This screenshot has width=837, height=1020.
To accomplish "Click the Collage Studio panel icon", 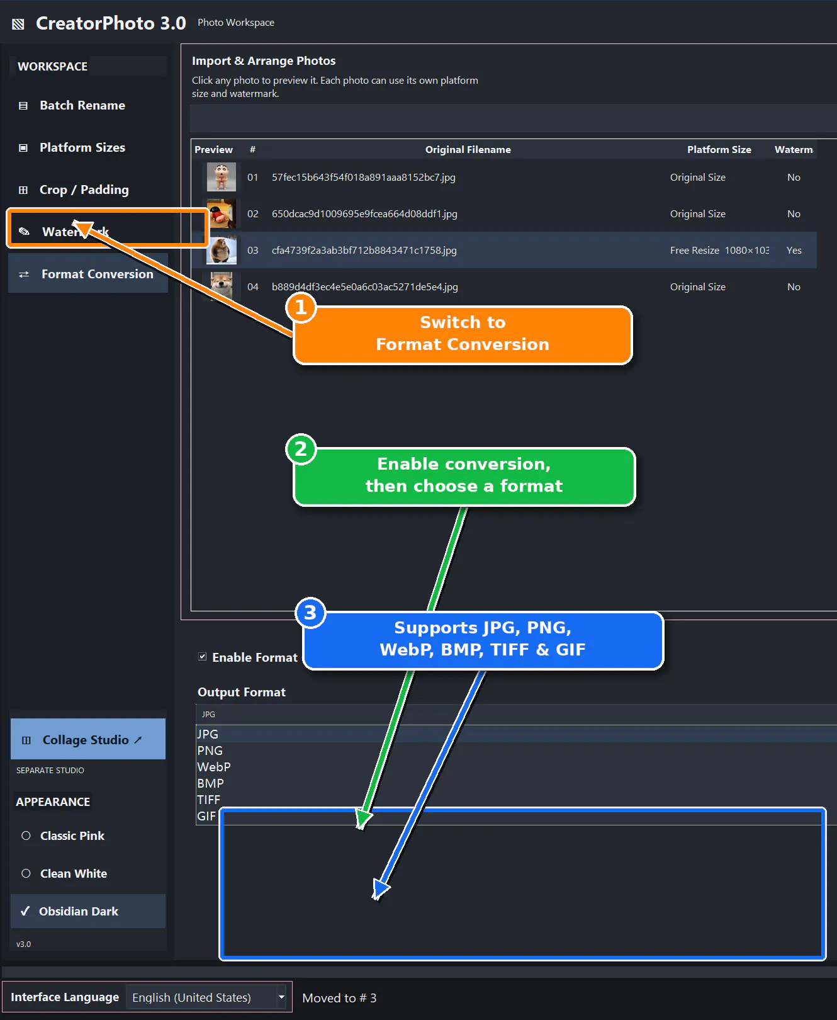I will coord(26,740).
